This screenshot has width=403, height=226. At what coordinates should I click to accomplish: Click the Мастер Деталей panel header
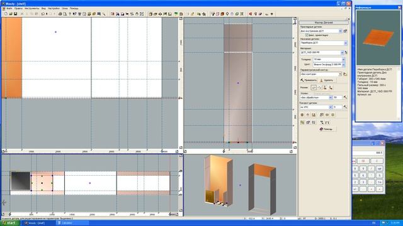click(x=323, y=23)
